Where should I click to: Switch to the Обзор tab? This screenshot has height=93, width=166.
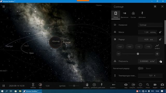(x=116, y=15)
